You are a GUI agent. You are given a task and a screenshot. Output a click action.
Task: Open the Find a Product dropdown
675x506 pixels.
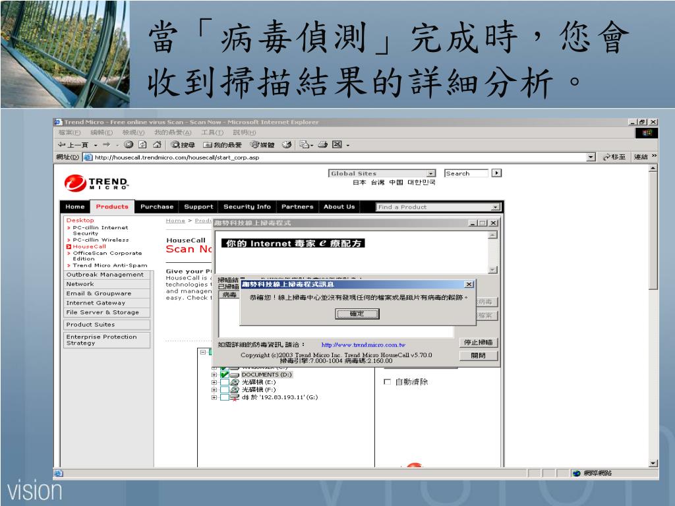(x=438, y=207)
